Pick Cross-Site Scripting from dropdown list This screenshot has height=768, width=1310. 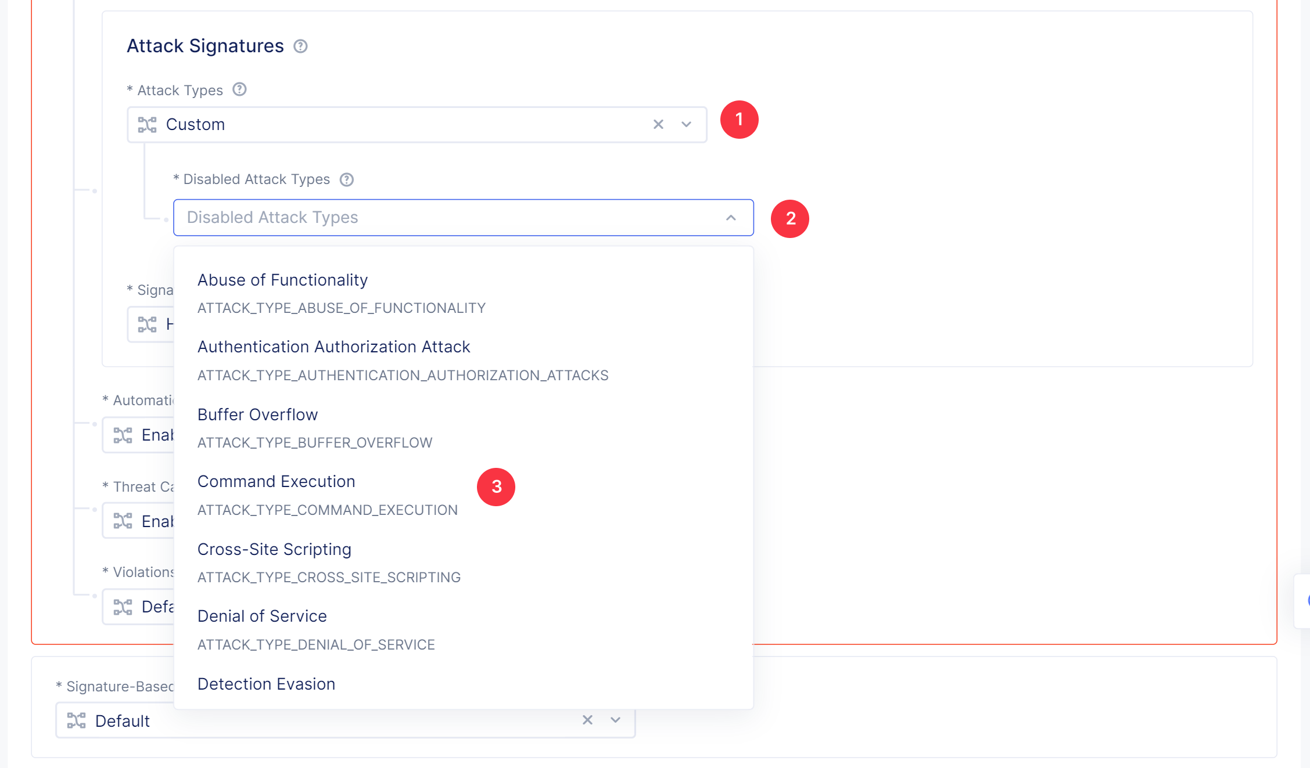coord(274,549)
